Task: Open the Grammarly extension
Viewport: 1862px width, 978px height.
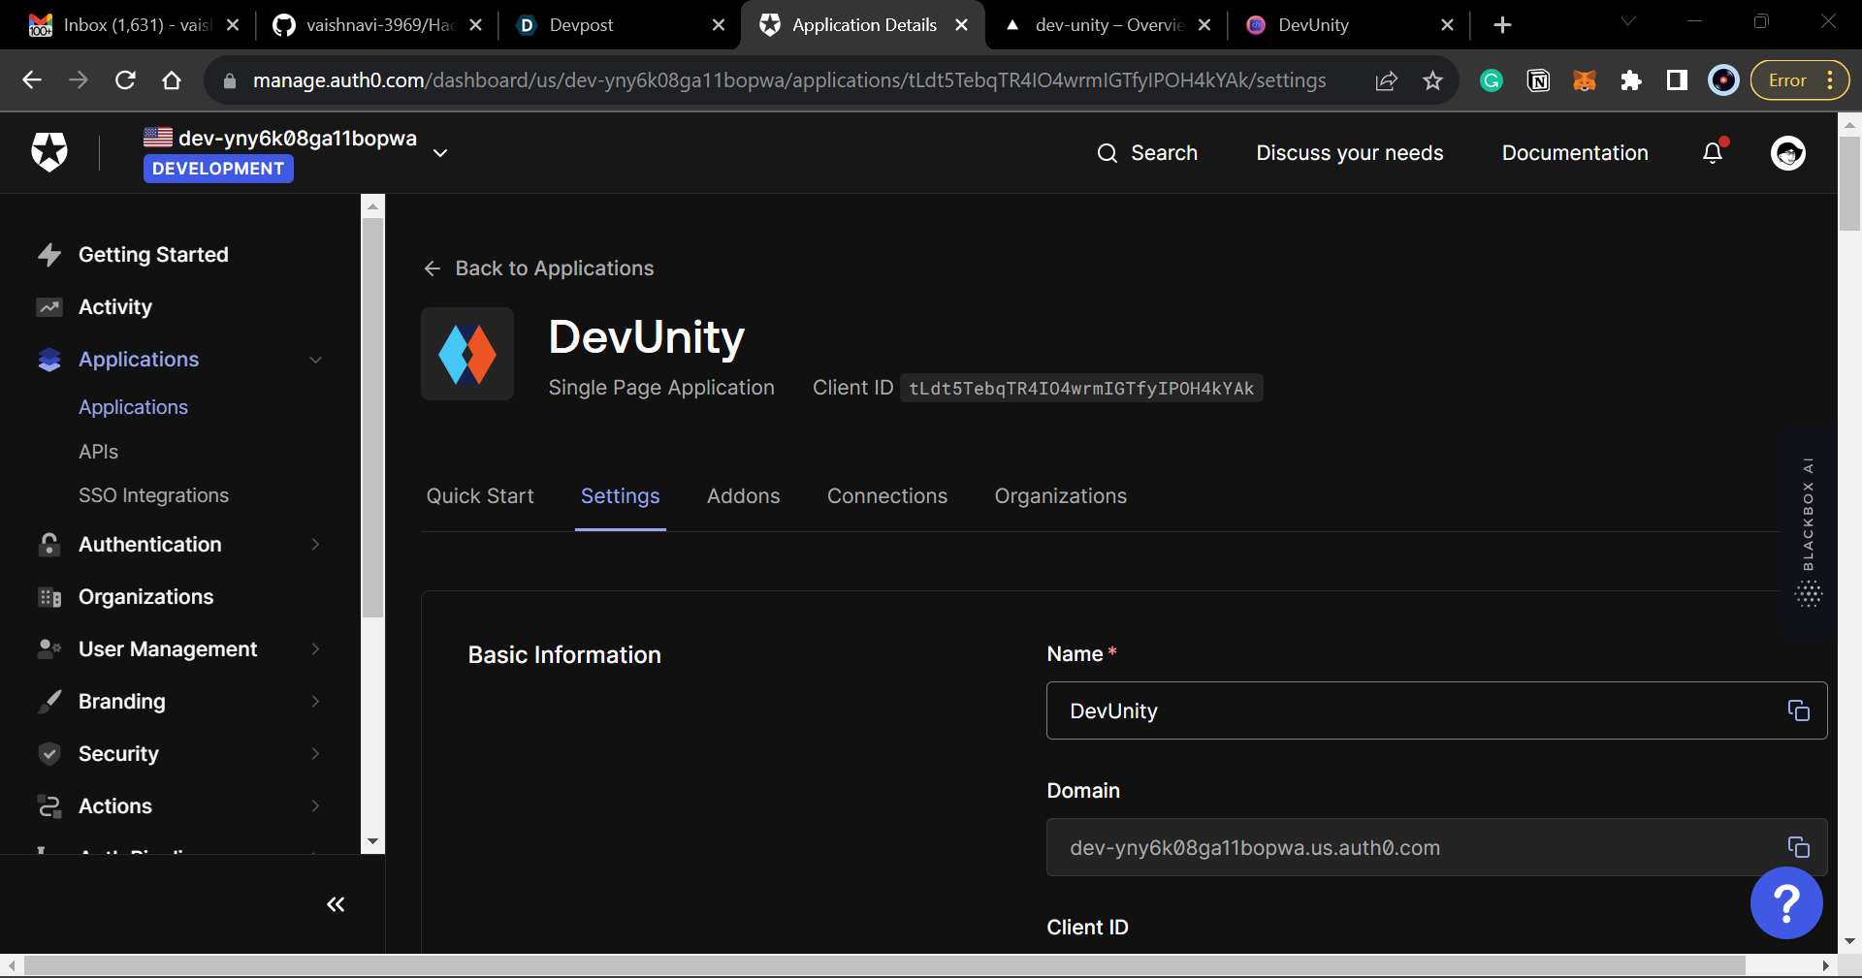Action: point(1492,80)
